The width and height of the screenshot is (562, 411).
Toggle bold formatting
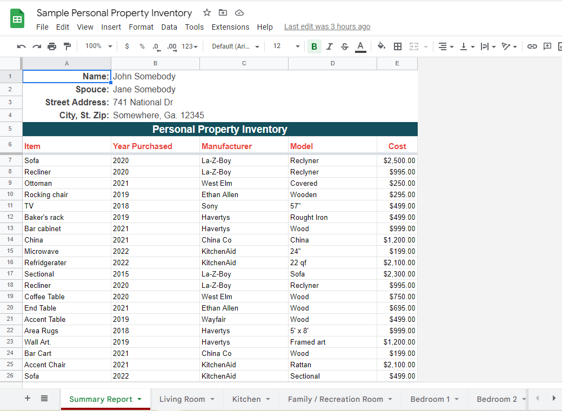(314, 46)
